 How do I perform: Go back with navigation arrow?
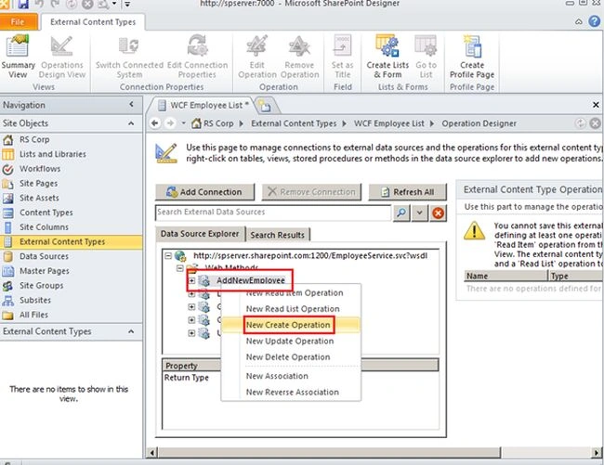155,123
